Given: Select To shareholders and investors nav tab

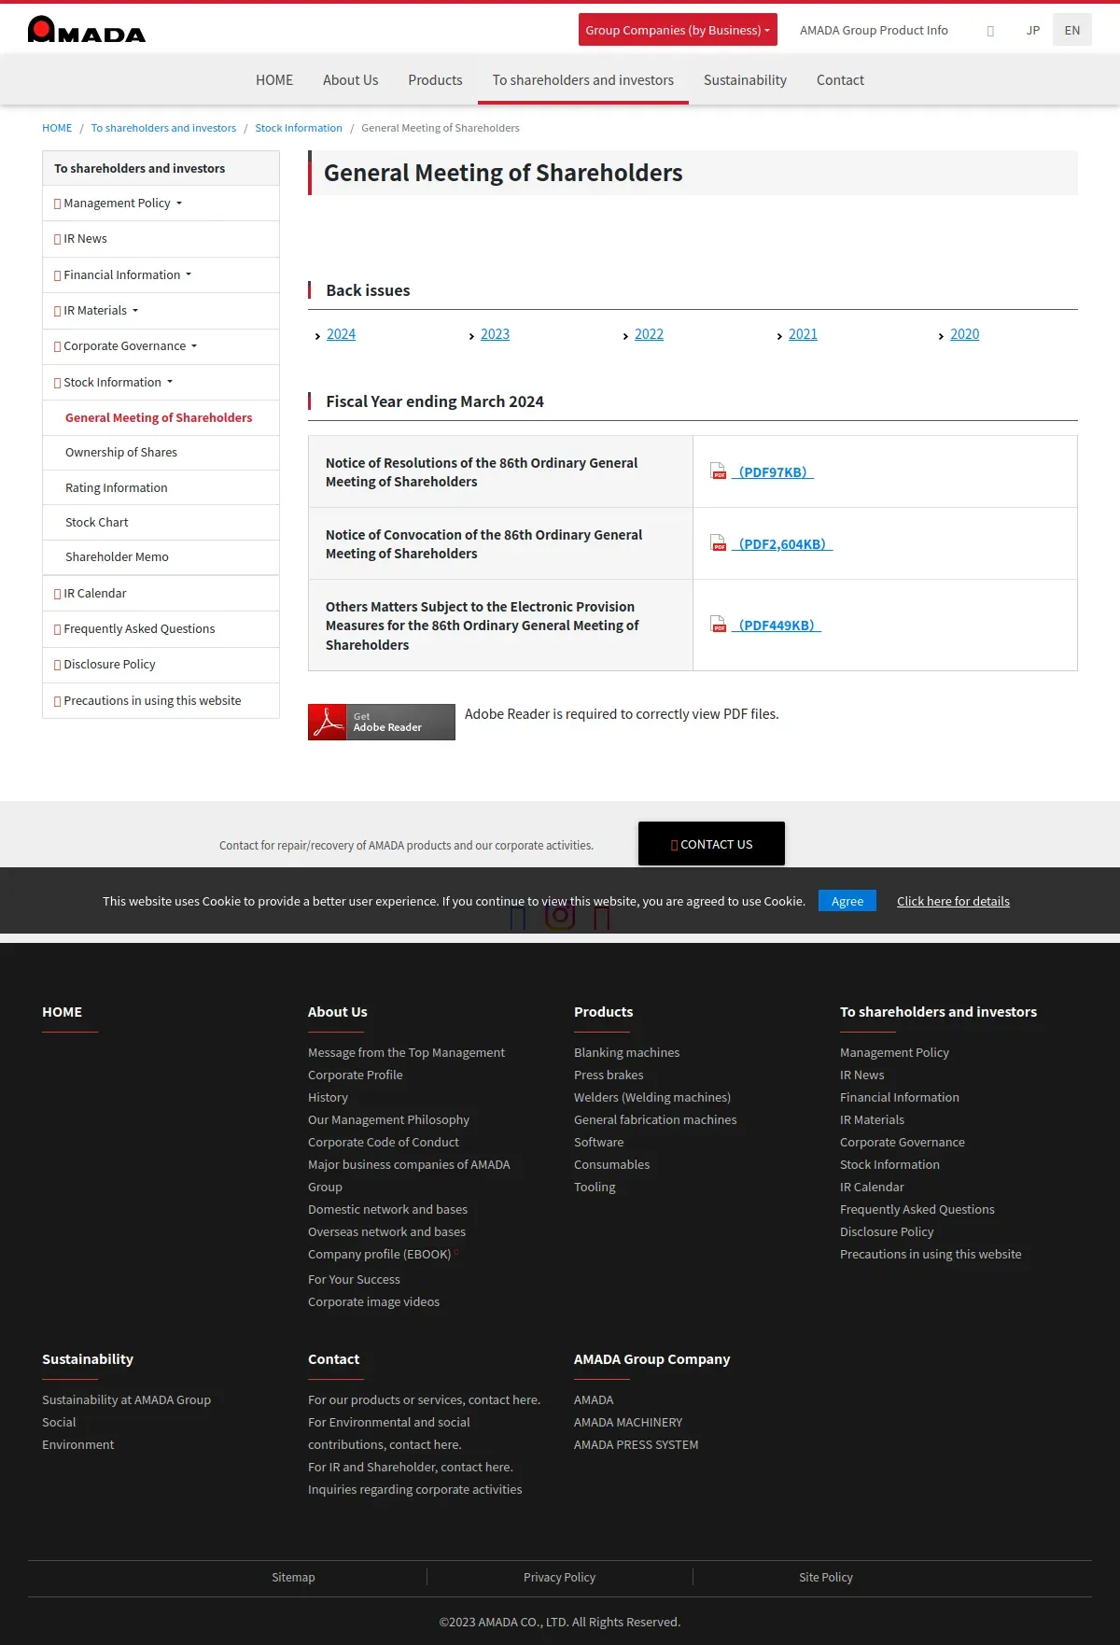Looking at the screenshot, I should pos(583,80).
